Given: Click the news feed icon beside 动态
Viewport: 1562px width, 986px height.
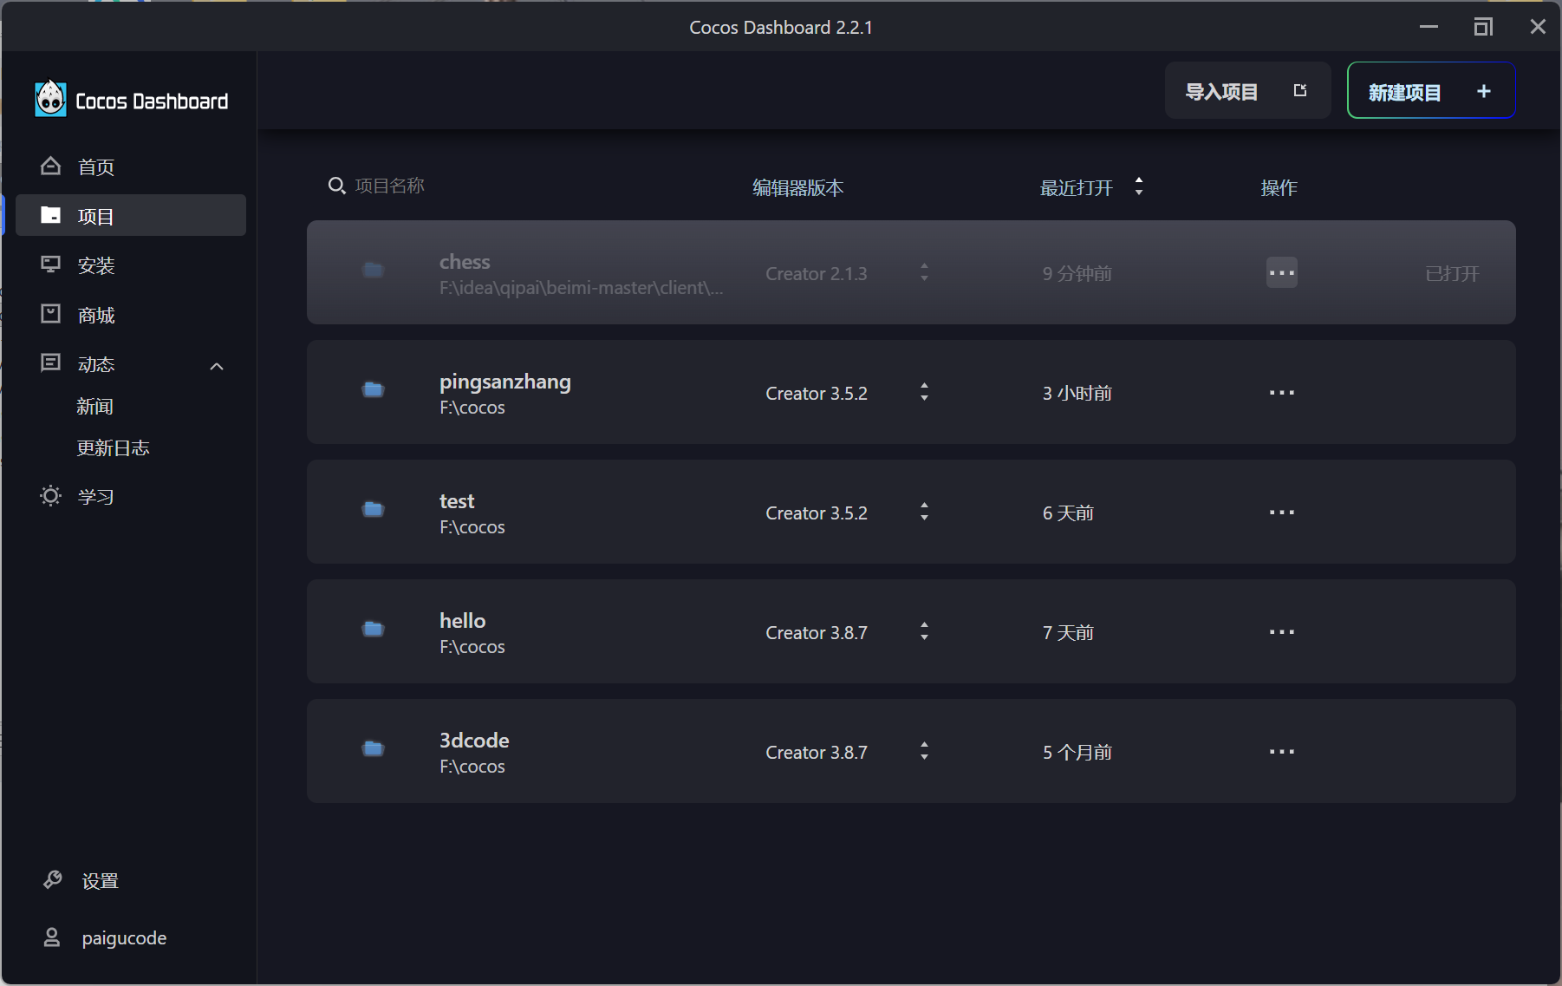Looking at the screenshot, I should (51, 362).
